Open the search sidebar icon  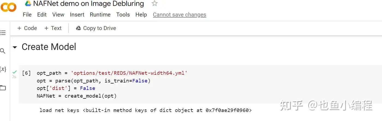pyautogui.click(x=3, y=51)
